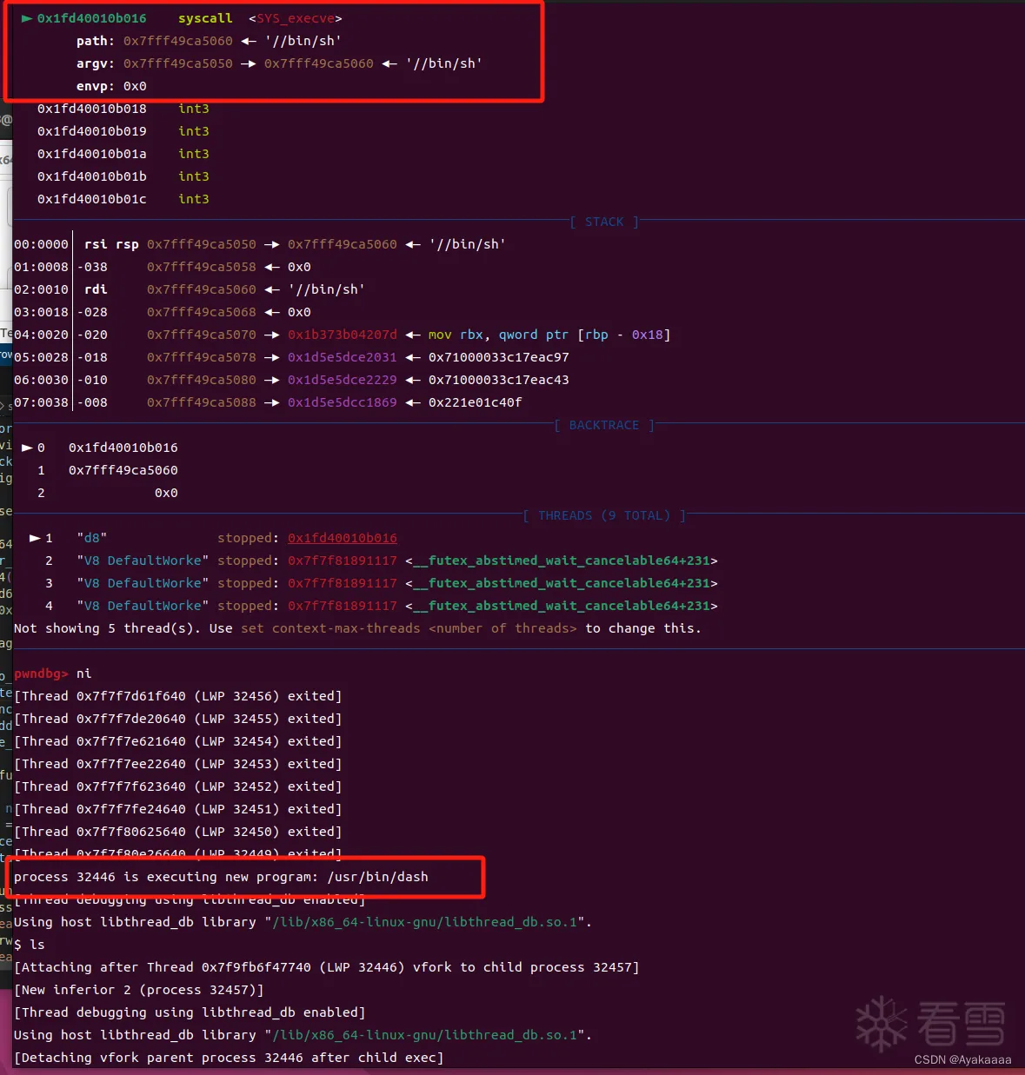Viewport: 1025px width, 1075px height.
Task: Click thread 4 futex_abstimed_wait_cancelable64+231 symbol
Action: click(x=562, y=606)
